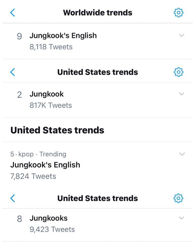Tap back arrow above the Jungkooks trend
Image resolution: width=195 pixels, height=244 pixels.
12,198
